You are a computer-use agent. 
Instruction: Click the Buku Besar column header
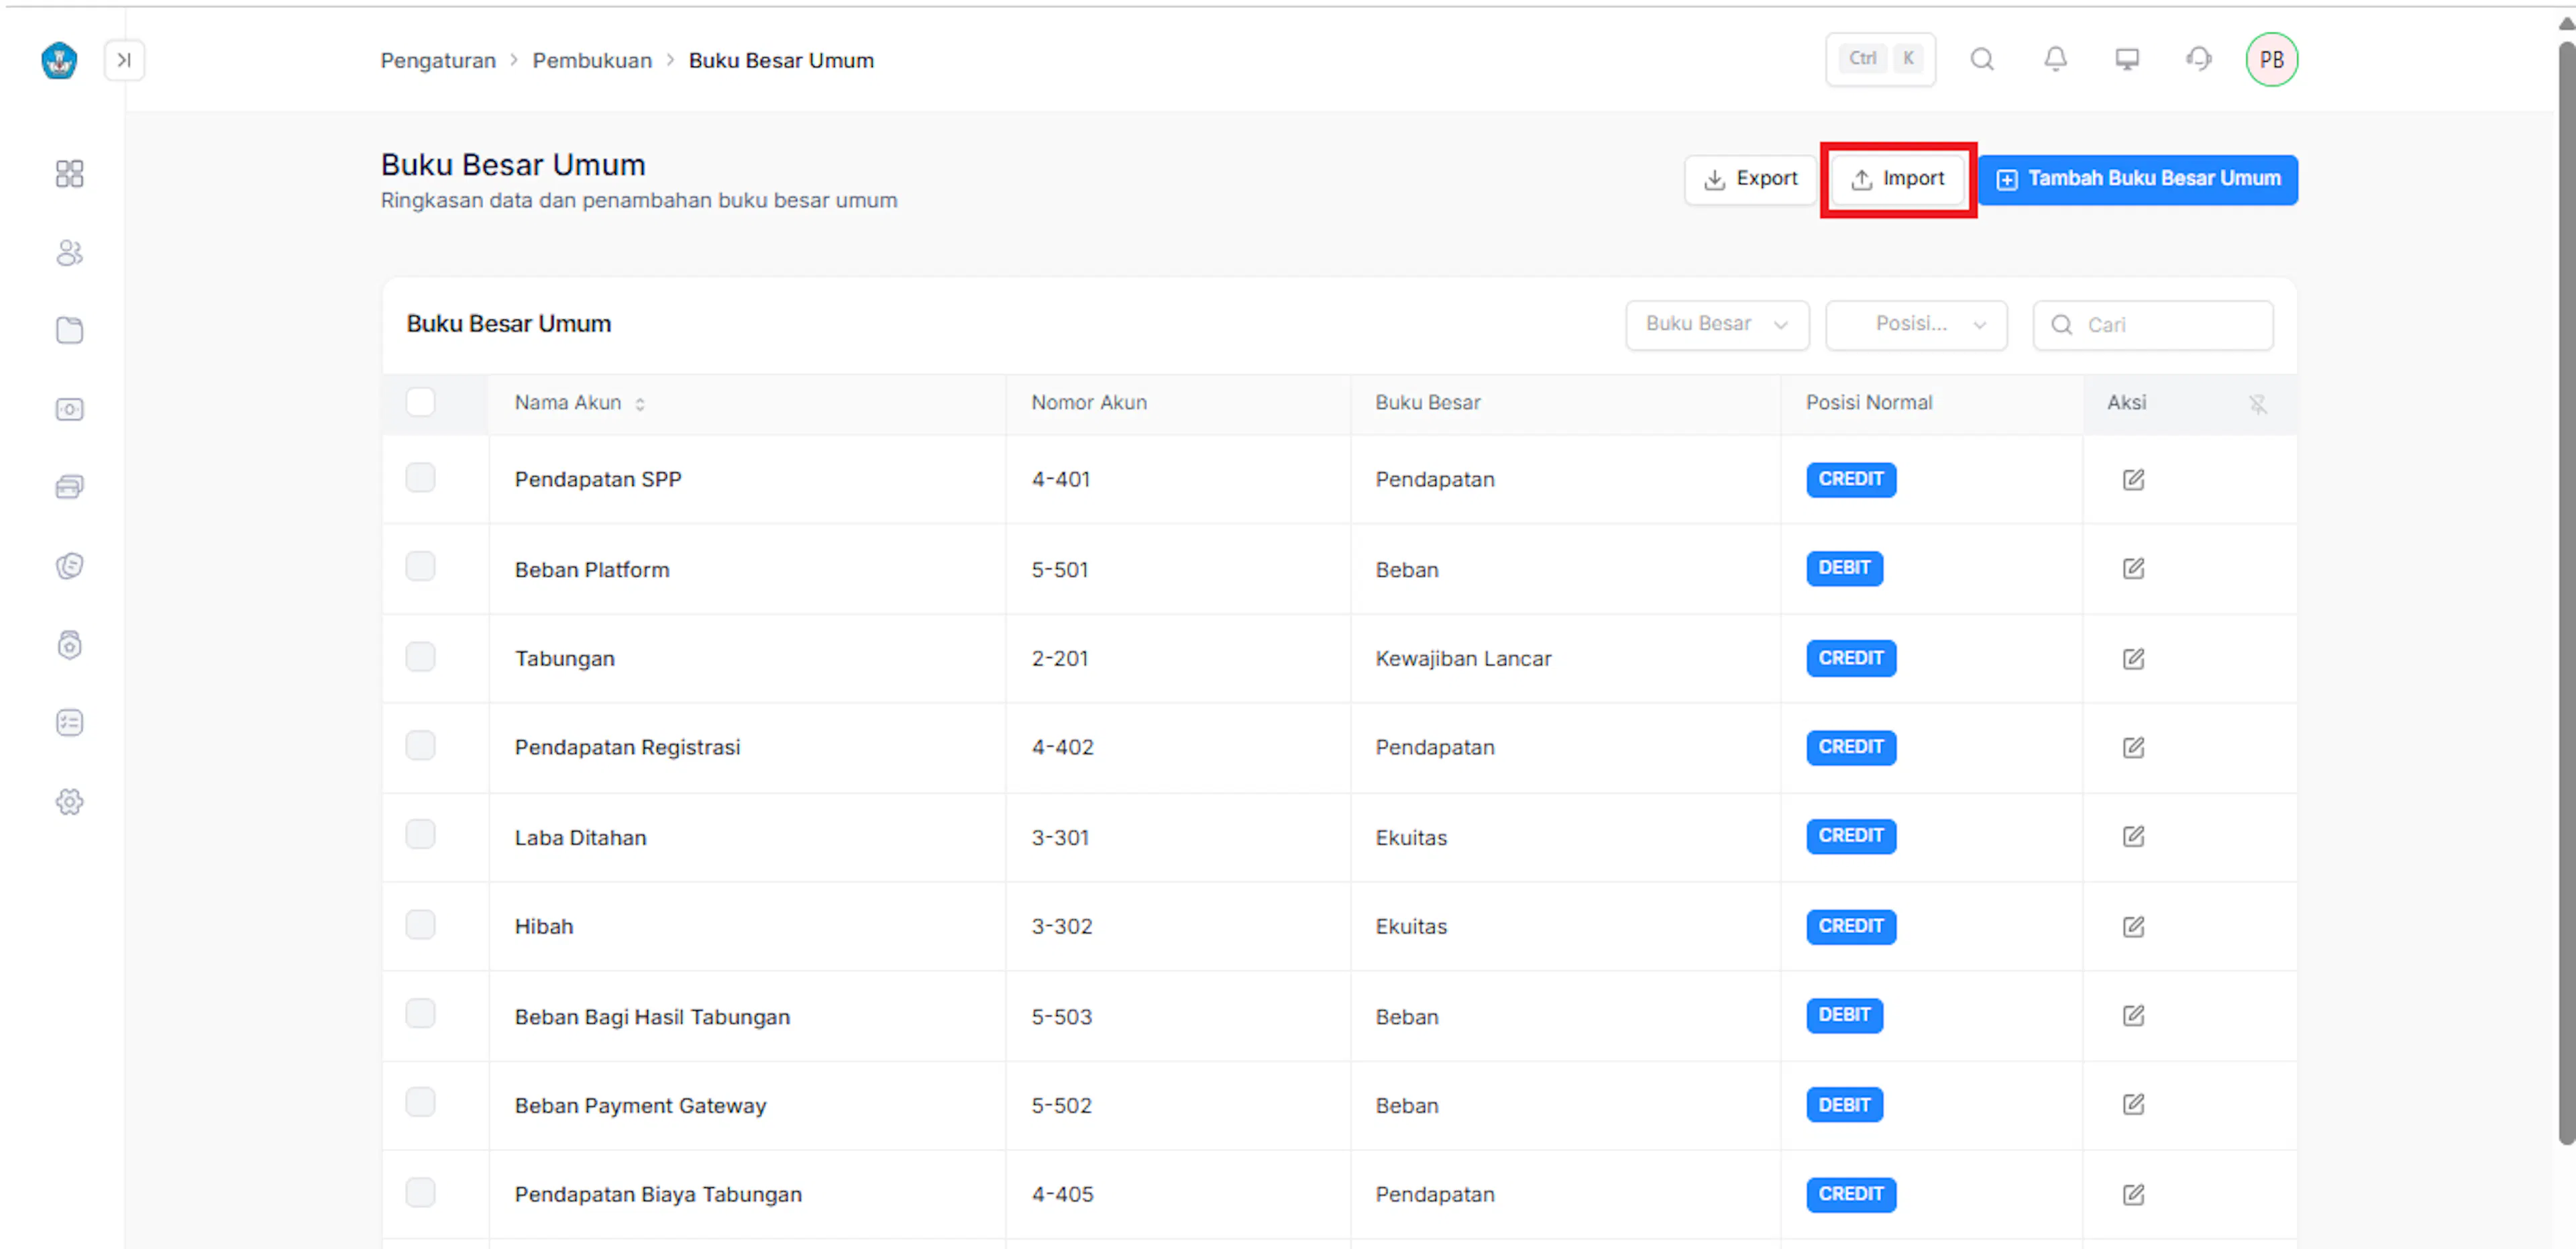pyautogui.click(x=1427, y=402)
